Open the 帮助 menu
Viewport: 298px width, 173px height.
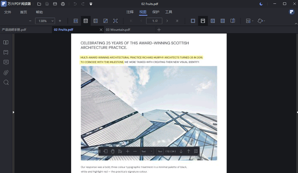coord(39,12)
